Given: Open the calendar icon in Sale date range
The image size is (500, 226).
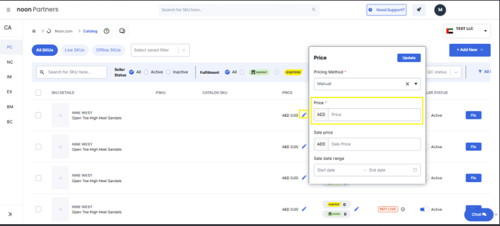Looking at the screenshot, I should point(415,170).
